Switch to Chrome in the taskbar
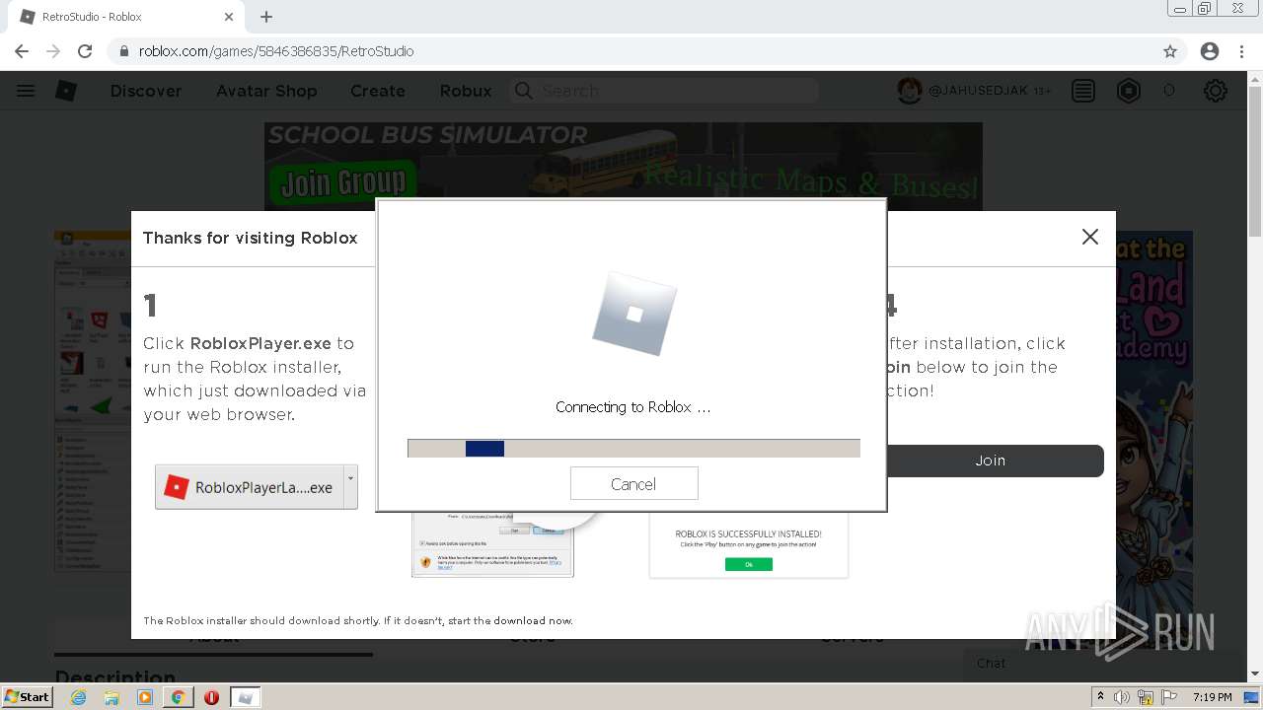The height and width of the screenshot is (710, 1263). [x=179, y=697]
